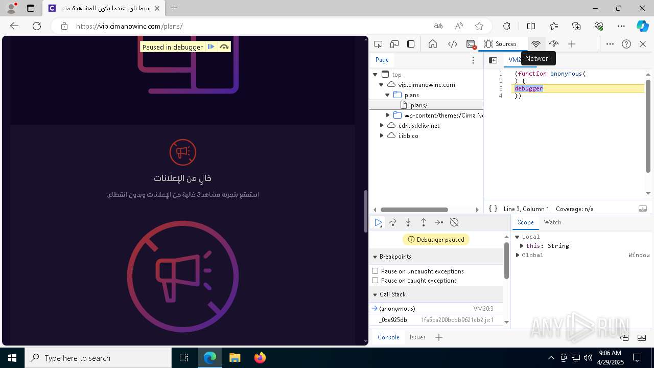The width and height of the screenshot is (654, 368).
Task: Open Customize and control DevTools ellipsis menu
Action: click(610, 44)
